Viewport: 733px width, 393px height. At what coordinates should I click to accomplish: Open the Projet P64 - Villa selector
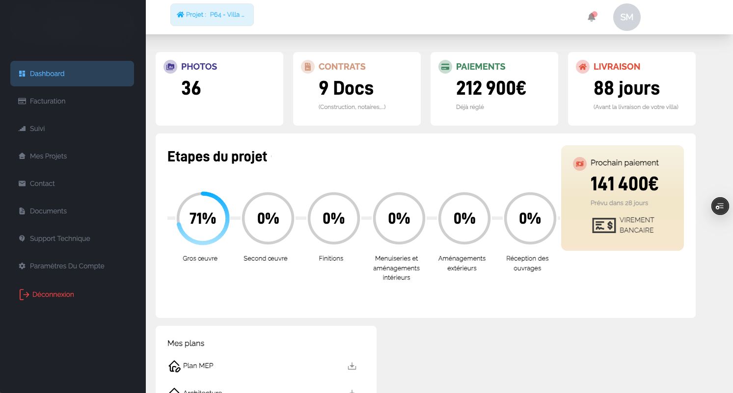tap(212, 15)
